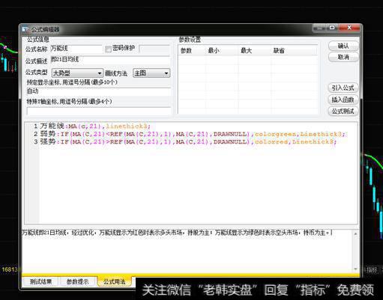Click the formula editor app icon in title bar
The width and height of the screenshot is (383, 300).
point(25,29)
